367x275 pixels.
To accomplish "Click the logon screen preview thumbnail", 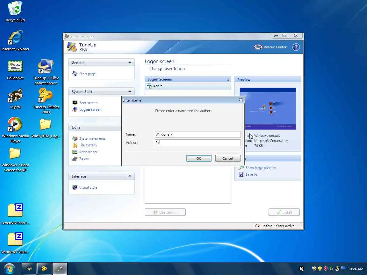I will 268,109.
